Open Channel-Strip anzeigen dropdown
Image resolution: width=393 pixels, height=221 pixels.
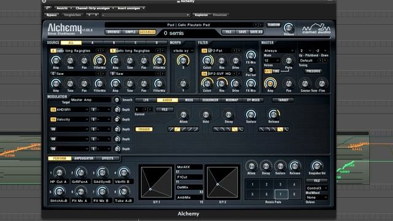pyautogui.click(x=94, y=8)
